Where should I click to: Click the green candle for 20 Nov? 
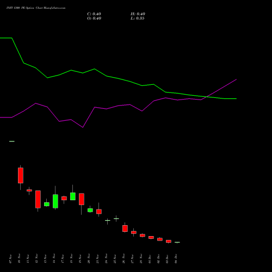[90, 210]
